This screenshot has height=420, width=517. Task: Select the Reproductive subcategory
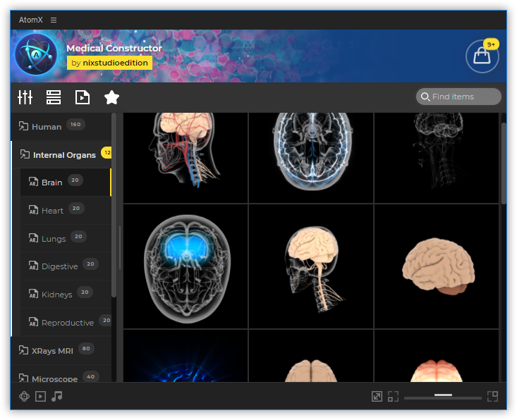click(x=66, y=323)
